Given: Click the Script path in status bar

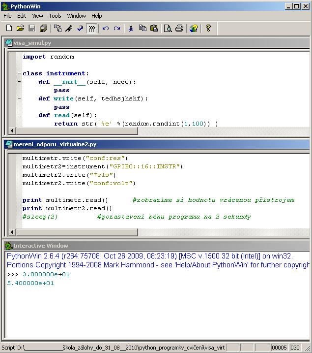Looking at the screenshot, I should [113, 348].
